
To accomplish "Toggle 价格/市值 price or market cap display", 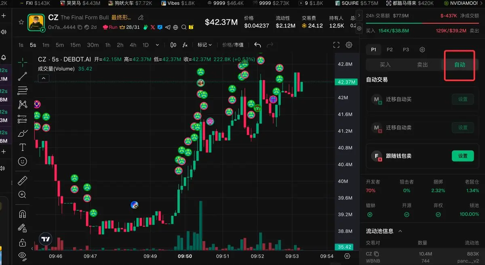I will (x=233, y=45).
